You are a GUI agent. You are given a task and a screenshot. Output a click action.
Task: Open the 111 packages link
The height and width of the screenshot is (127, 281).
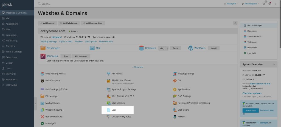(262, 123)
